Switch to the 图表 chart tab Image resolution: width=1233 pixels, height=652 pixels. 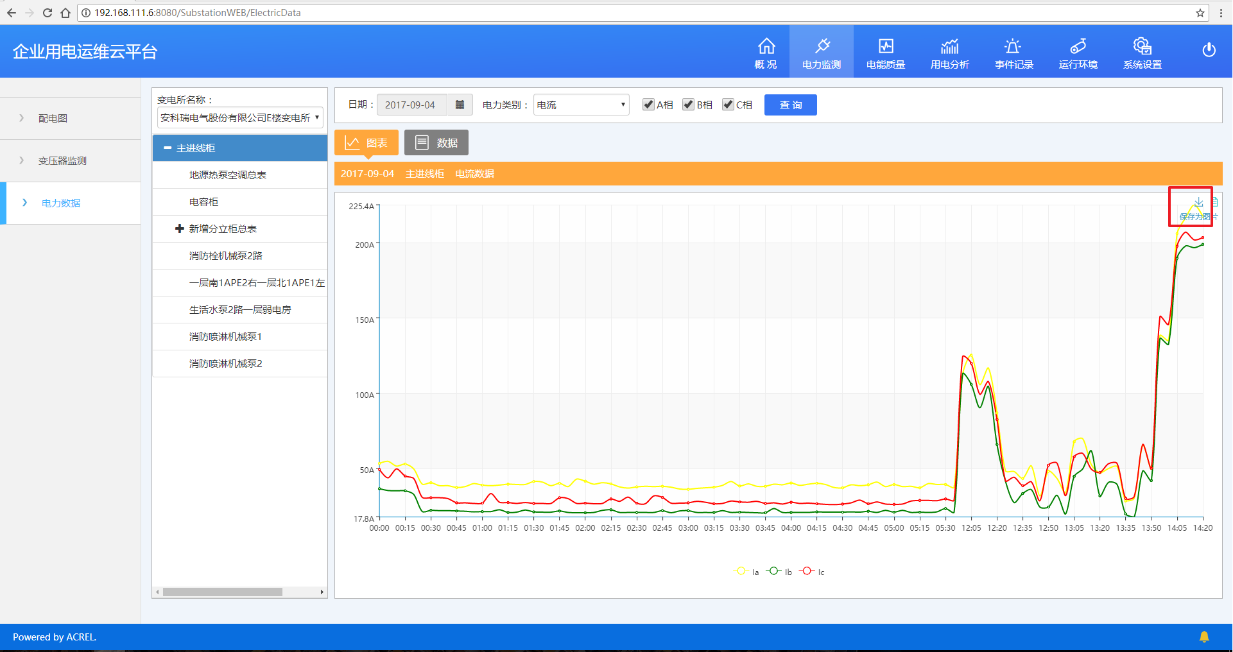pos(366,142)
